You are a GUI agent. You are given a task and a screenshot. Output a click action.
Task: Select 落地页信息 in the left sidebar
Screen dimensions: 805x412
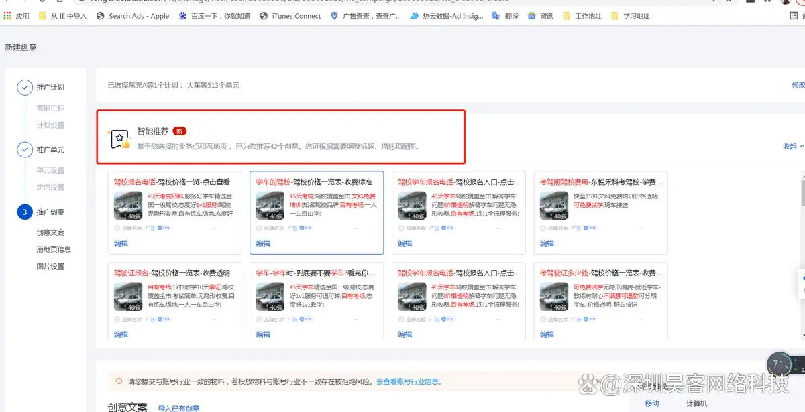pos(54,249)
